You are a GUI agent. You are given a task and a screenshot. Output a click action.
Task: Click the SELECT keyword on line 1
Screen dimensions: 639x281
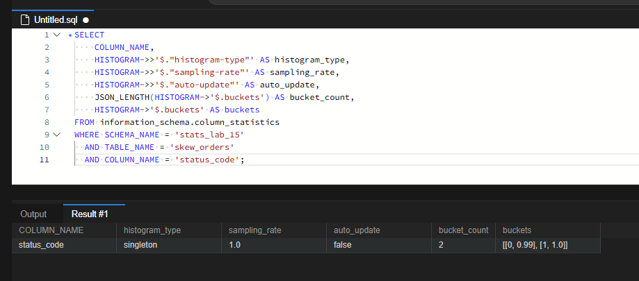89,35
